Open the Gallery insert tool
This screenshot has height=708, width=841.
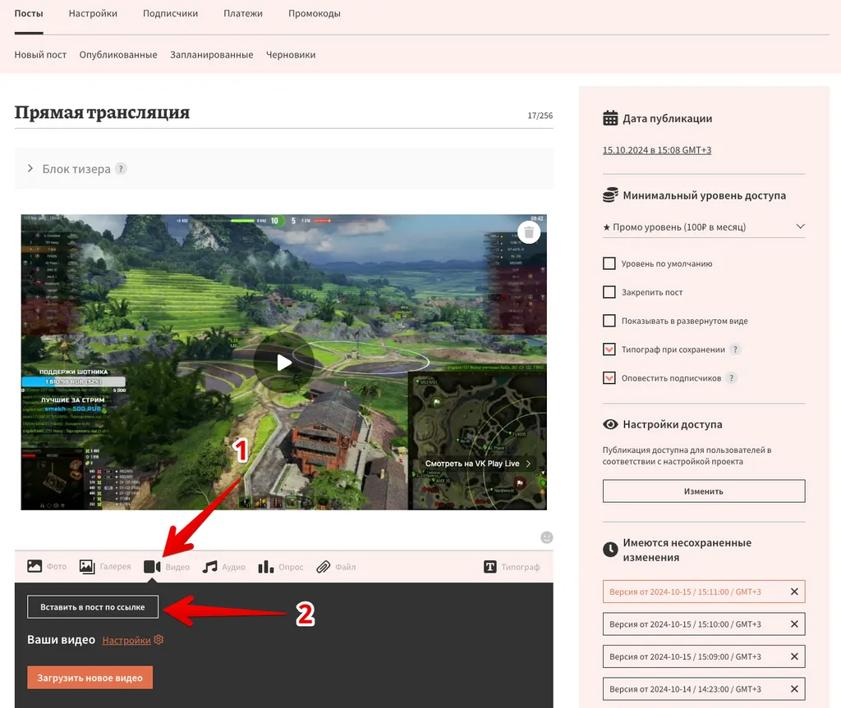pyautogui.click(x=87, y=566)
